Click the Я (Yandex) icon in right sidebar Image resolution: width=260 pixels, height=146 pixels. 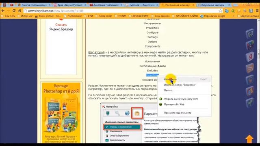(250, 57)
